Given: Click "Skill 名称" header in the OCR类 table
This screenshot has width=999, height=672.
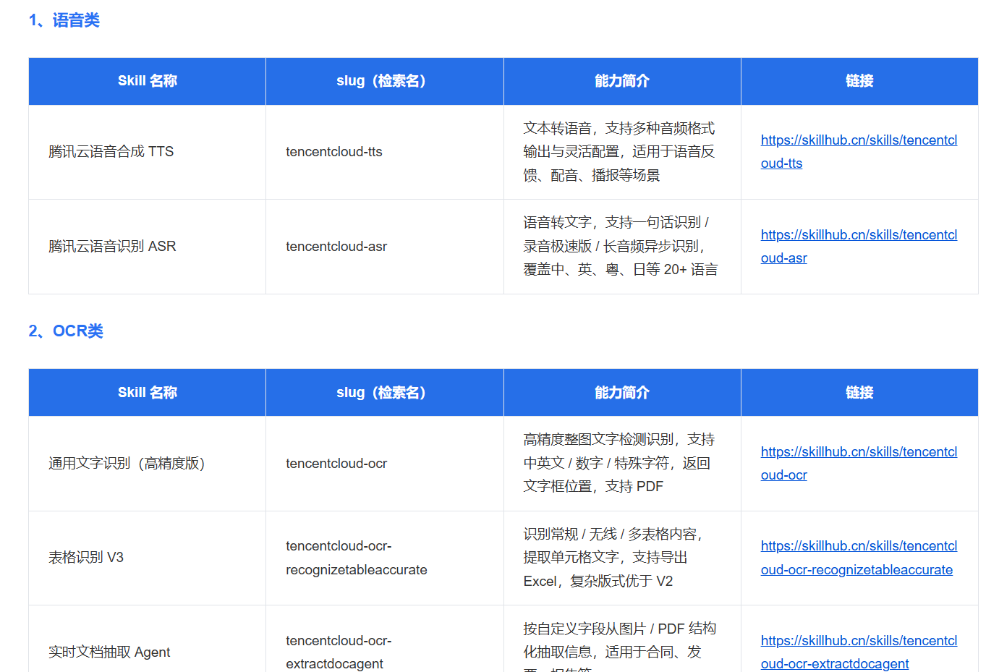Looking at the screenshot, I should (x=148, y=393).
